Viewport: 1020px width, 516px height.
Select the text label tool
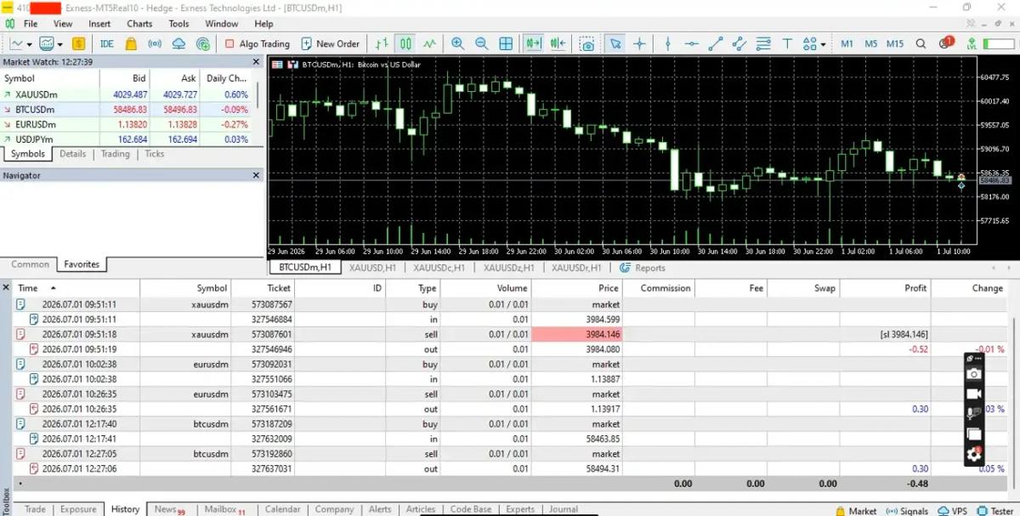coord(787,43)
